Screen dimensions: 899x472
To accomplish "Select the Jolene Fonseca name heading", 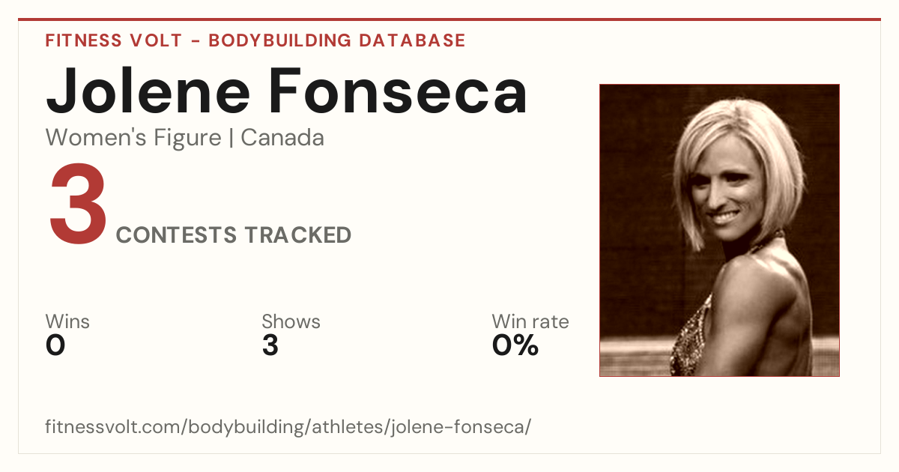I will tap(287, 90).
